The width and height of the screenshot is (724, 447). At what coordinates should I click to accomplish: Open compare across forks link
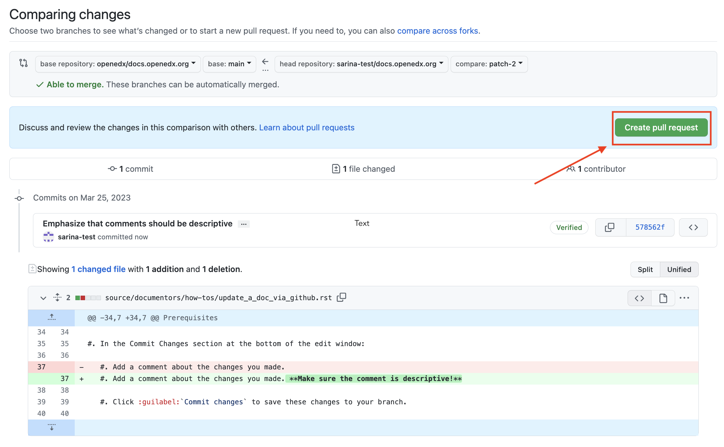coord(438,31)
